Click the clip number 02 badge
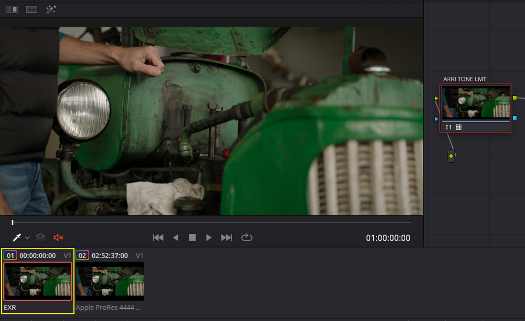 coord(82,255)
